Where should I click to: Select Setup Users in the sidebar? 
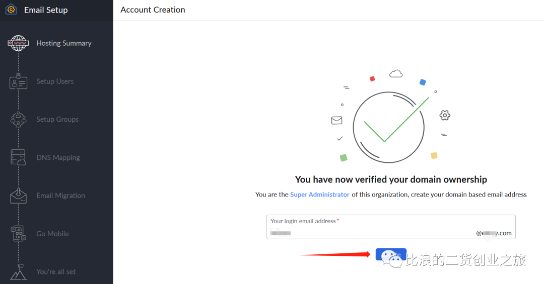coord(55,81)
